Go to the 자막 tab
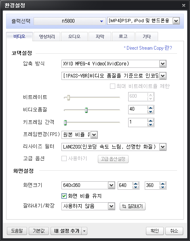The image size is (190, 241). [100, 37]
